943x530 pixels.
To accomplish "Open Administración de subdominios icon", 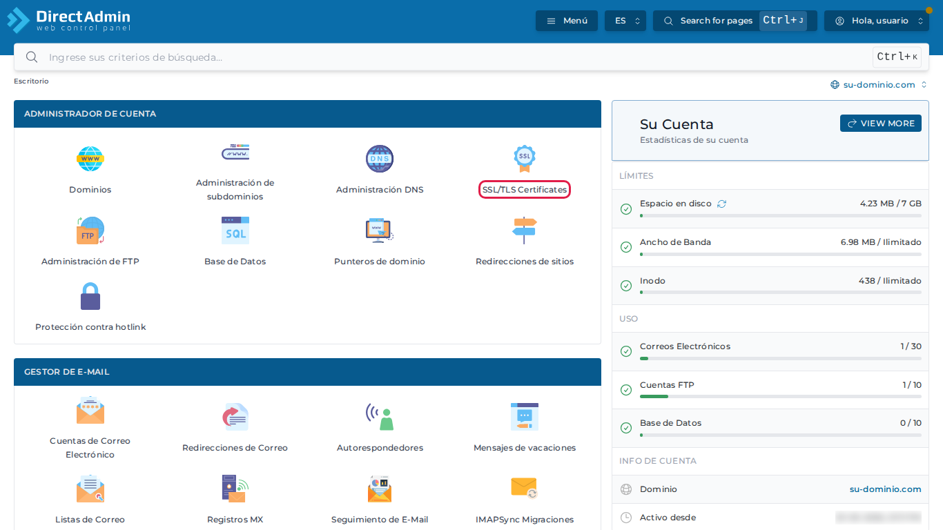I will pyautogui.click(x=235, y=152).
